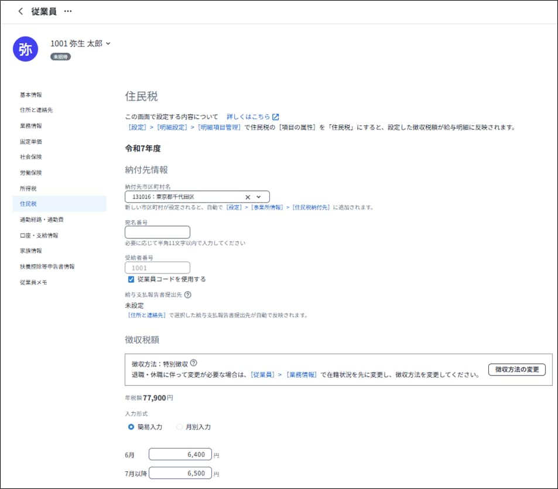Go to 口座・支給情報 in the sidebar
Viewport: 558px width, 489px height.
point(39,235)
